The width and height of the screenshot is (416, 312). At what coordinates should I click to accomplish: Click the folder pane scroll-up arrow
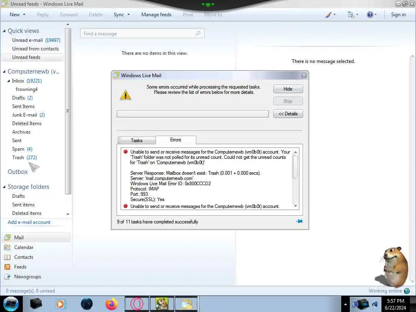click(68, 24)
